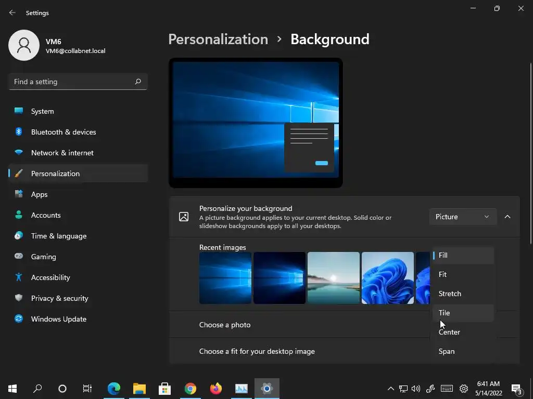The width and height of the screenshot is (533, 399).
Task: Open Gaming settings category
Action: click(78, 257)
